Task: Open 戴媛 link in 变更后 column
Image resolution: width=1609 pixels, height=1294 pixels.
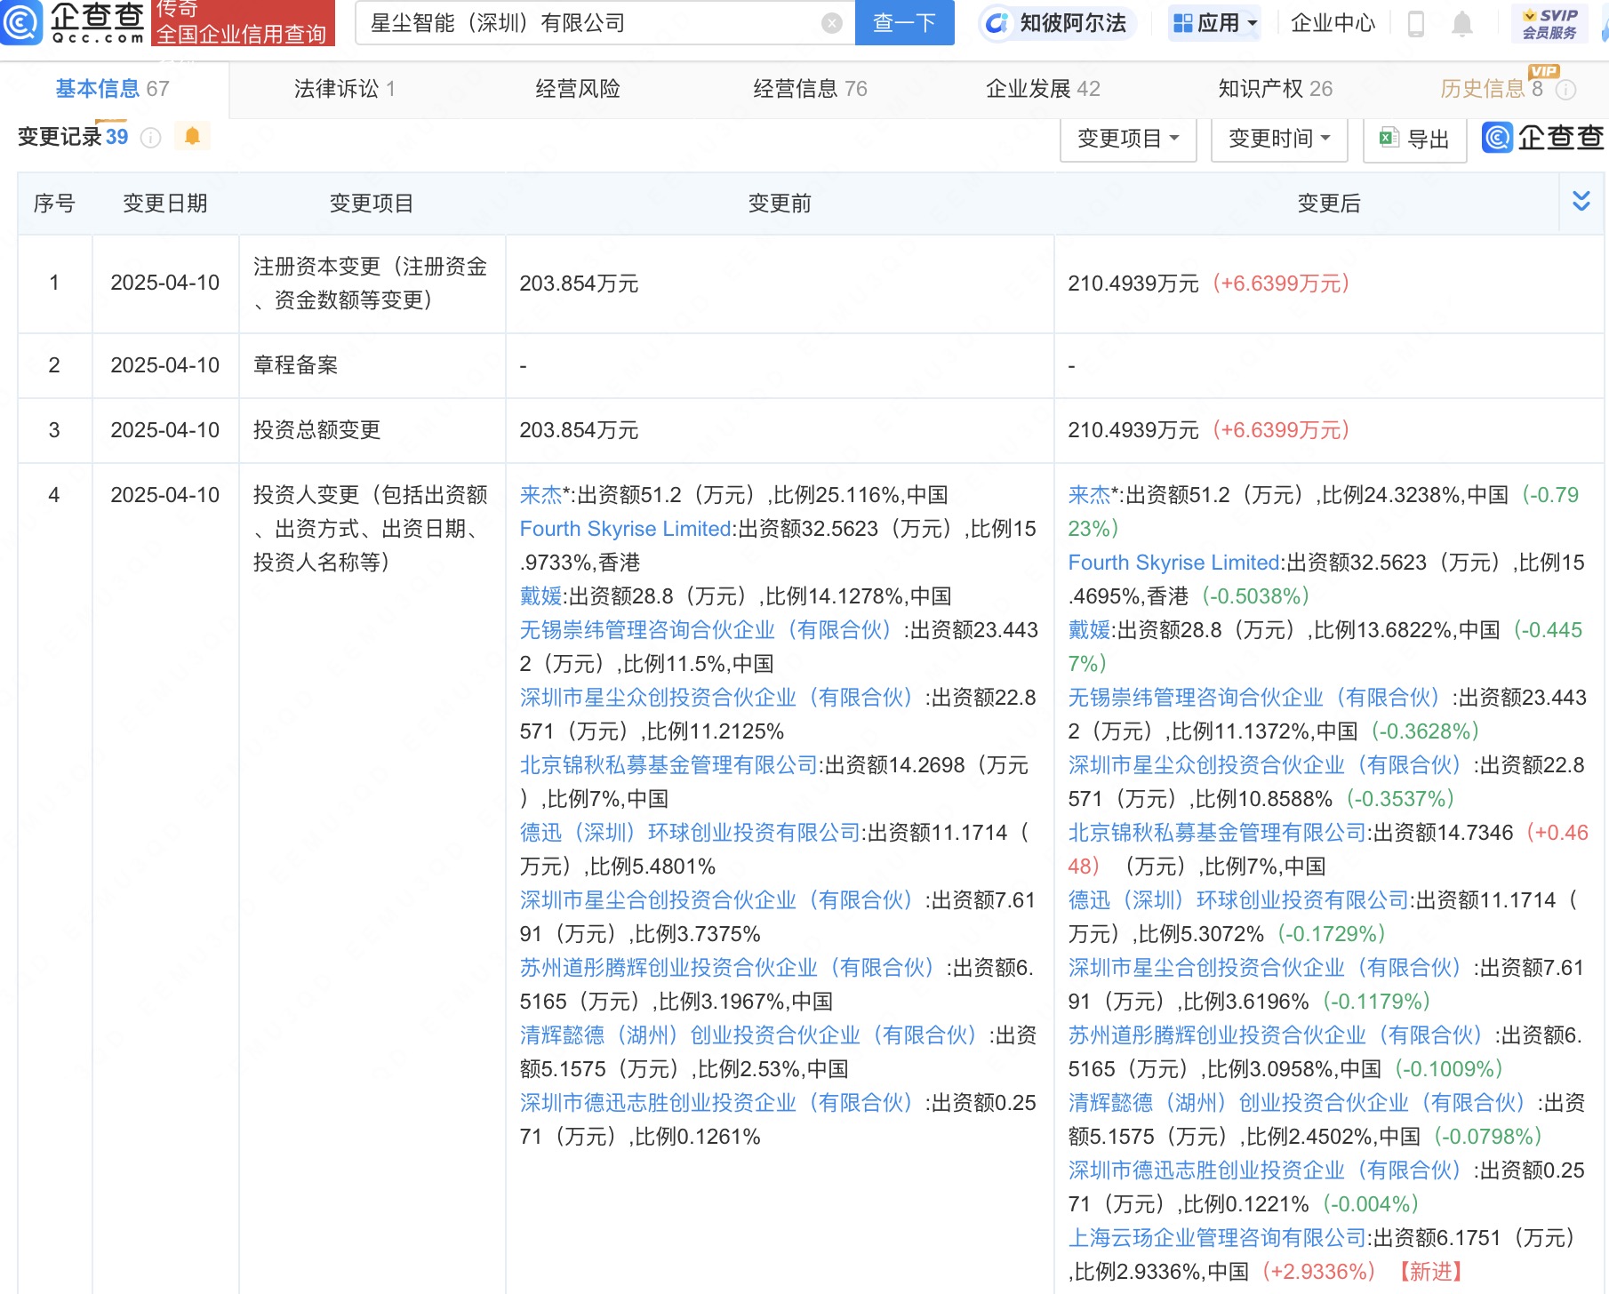Action: 1090,630
